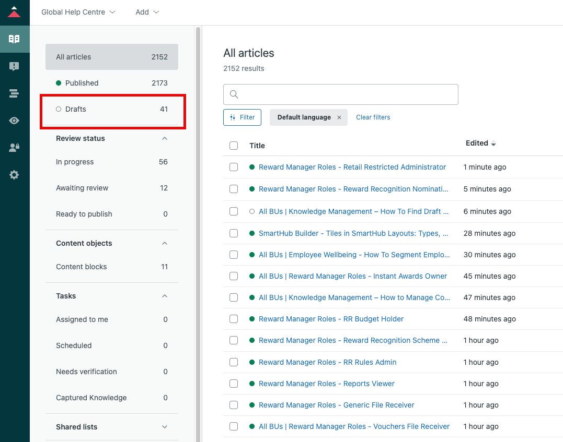Click the eye preview icon in sidebar

click(14, 121)
